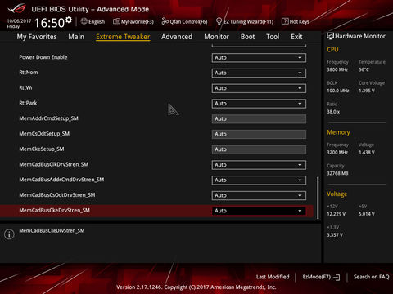393x294 pixels.
Task: Select the MemCadBusAddrCmdDrvStren_SM label
Action: [x=61, y=180]
